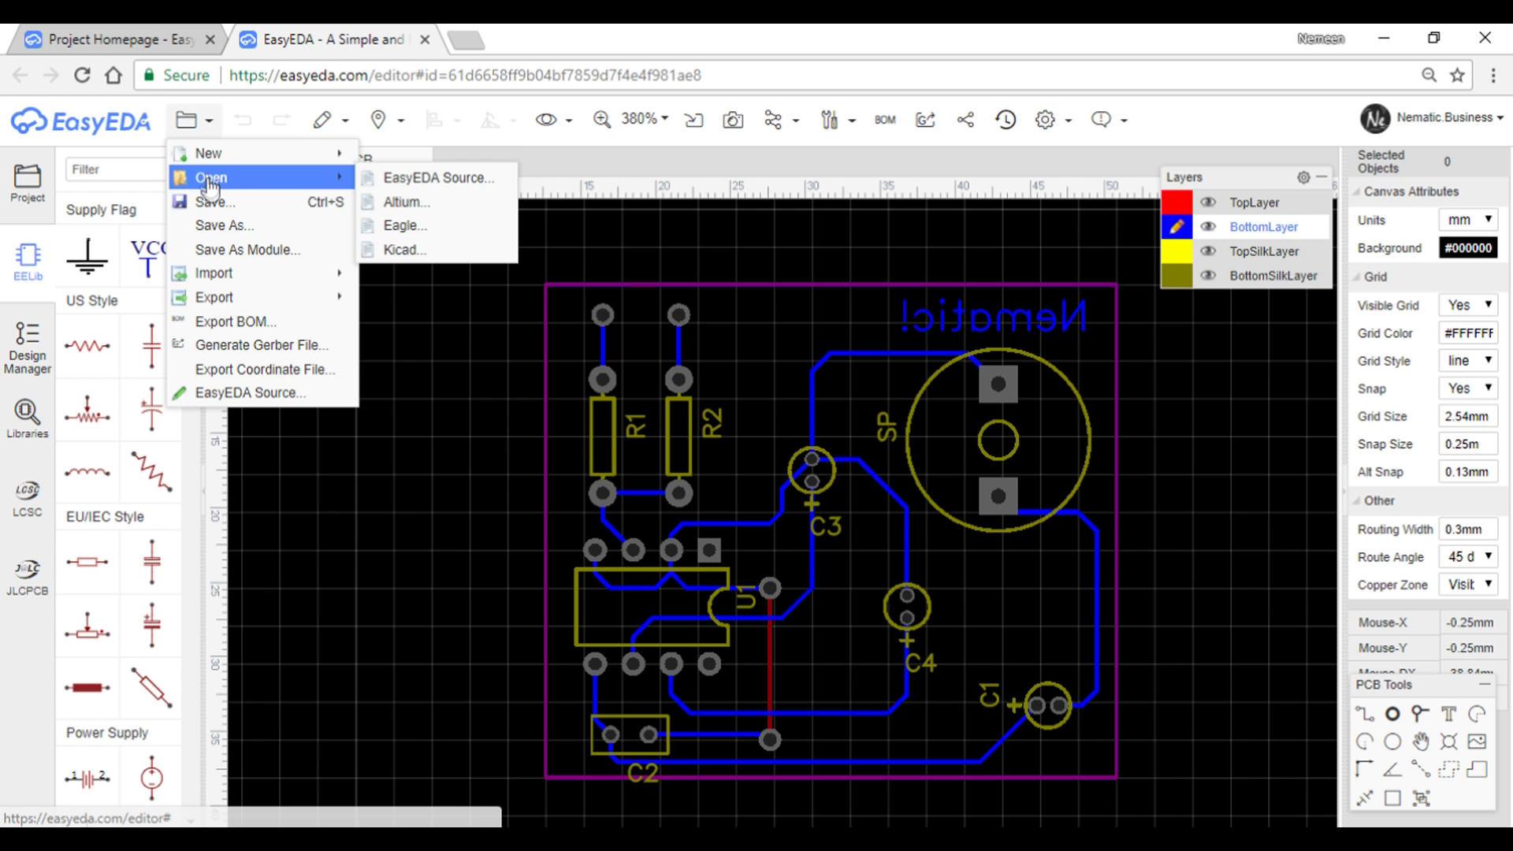Open the Units dropdown
Viewport: 1513px width, 851px height.
pyautogui.click(x=1468, y=220)
